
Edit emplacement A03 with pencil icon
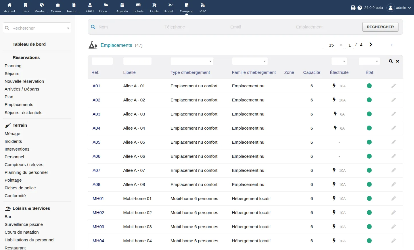pyautogui.click(x=394, y=114)
